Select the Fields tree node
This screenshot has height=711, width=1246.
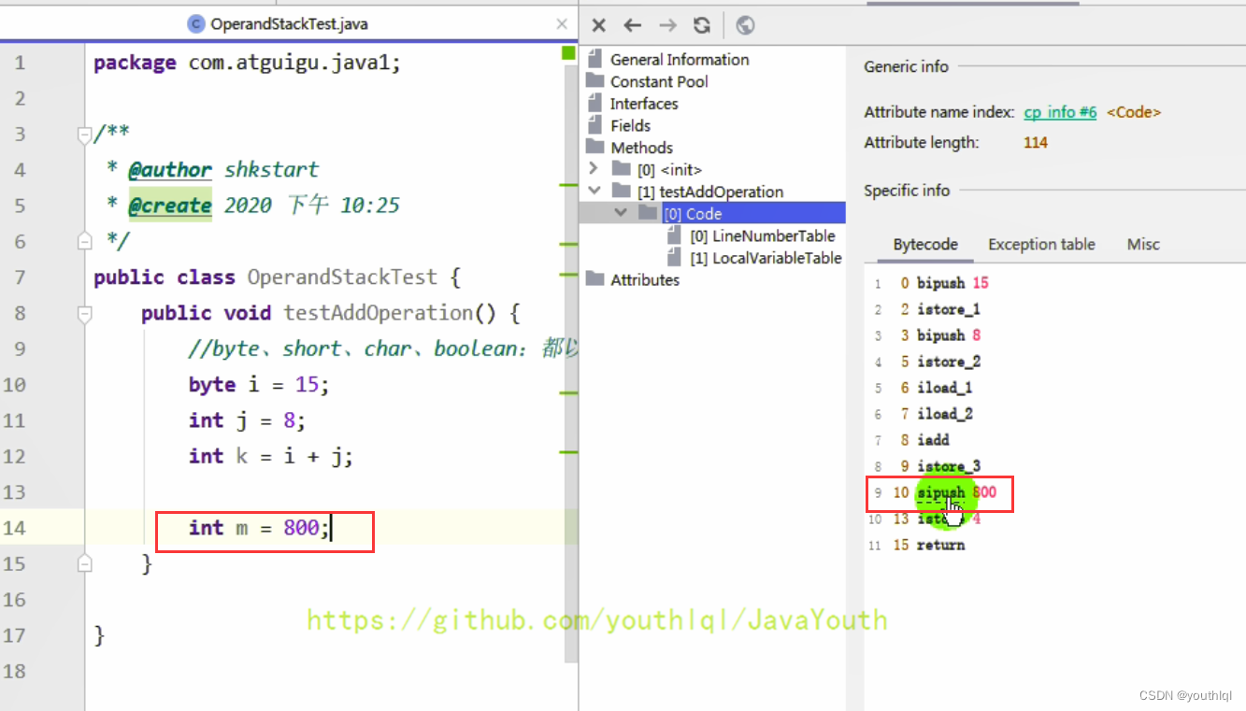pyautogui.click(x=630, y=125)
